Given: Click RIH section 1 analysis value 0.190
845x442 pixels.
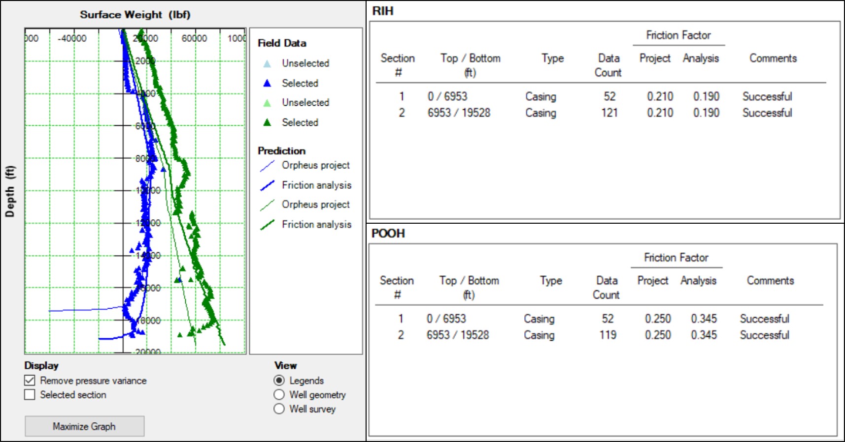Looking at the screenshot, I should [706, 96].
